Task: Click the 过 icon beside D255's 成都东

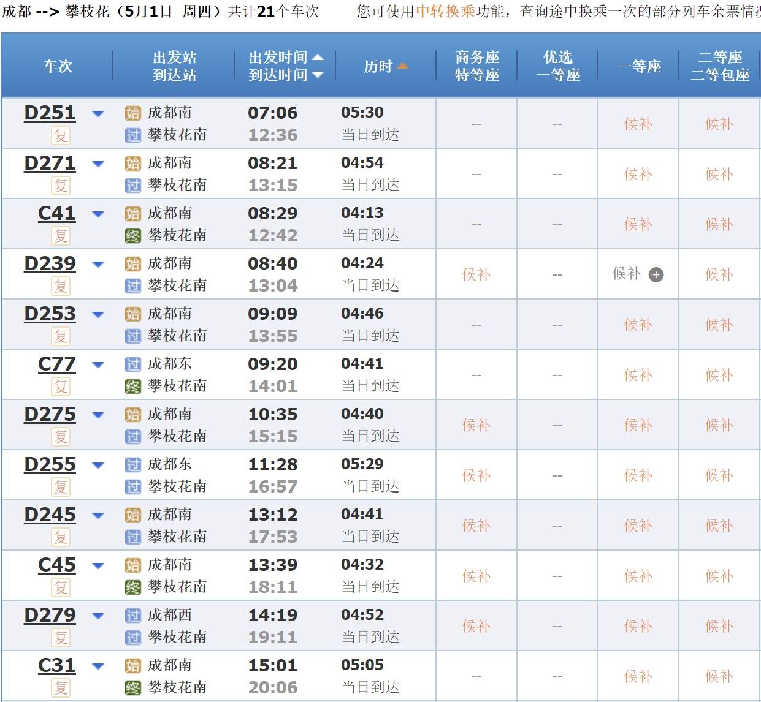Action: point(133,465)
